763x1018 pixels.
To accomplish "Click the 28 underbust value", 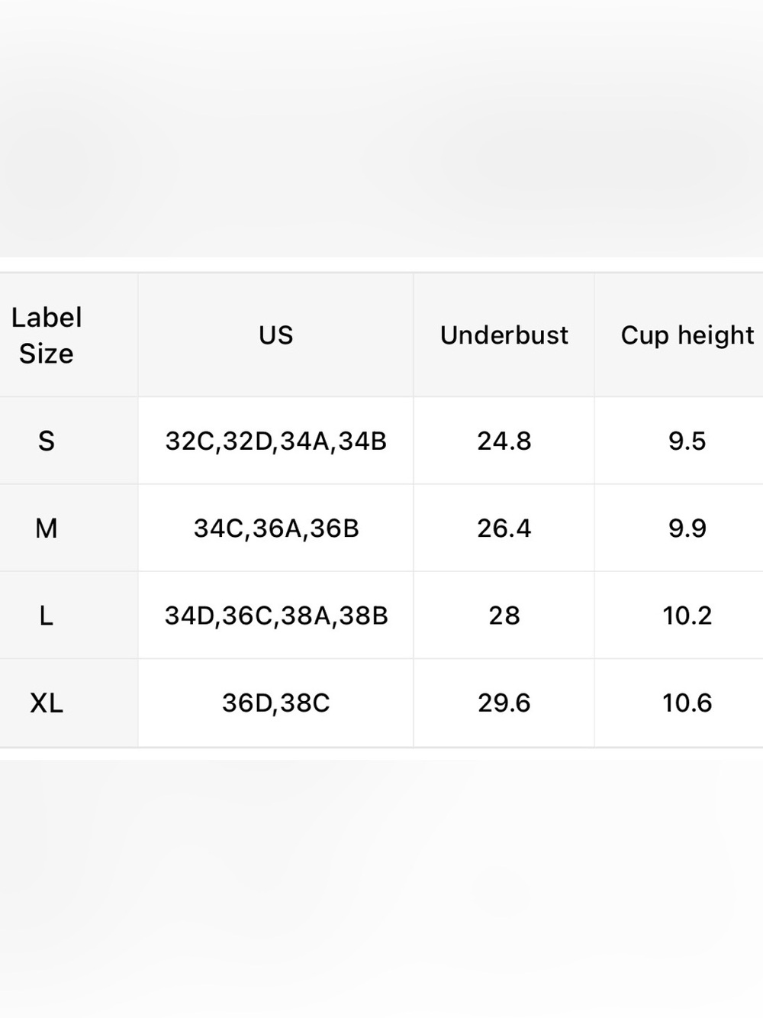I will click(x=504, y=615).
